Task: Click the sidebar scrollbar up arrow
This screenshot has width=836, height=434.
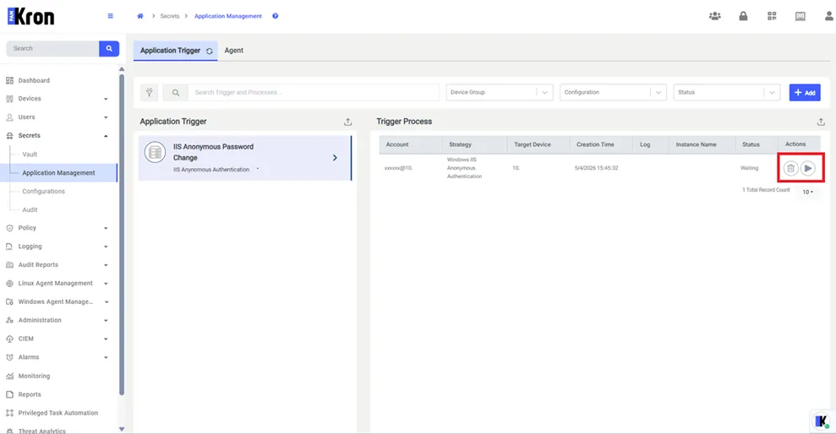Action: pyautogui.click(x=122, y=69)
